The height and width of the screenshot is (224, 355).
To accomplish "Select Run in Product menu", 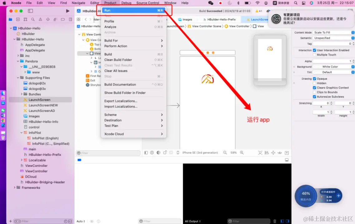I will [x=133, y=10].
